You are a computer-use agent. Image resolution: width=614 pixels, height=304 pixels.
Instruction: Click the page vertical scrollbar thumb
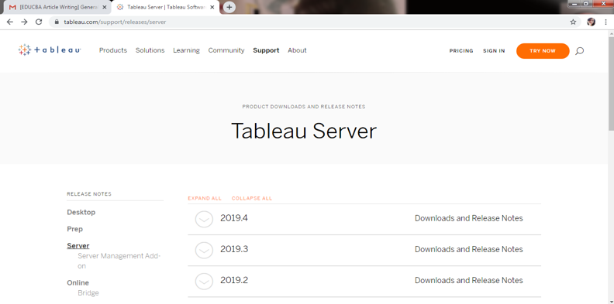(611, 84)
